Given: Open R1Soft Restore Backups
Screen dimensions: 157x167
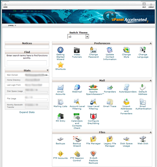Looking at the screenshot, I should click(x=93, y=157).
